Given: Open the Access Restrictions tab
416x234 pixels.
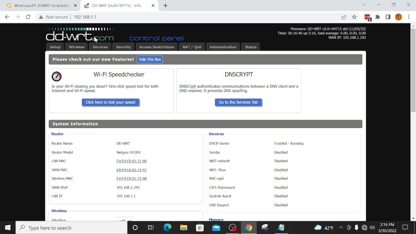Looking at the screenshot, I should (x=156, y=47).
